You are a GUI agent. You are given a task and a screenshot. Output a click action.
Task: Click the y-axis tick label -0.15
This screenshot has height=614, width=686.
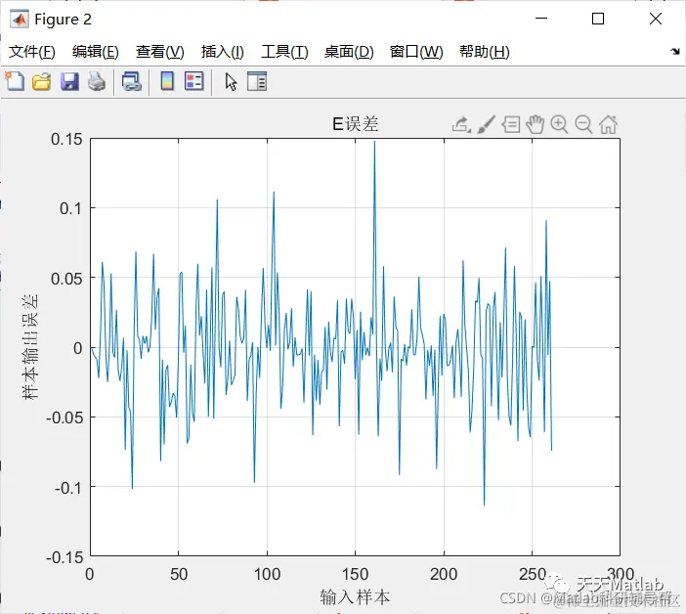[64, 557]
